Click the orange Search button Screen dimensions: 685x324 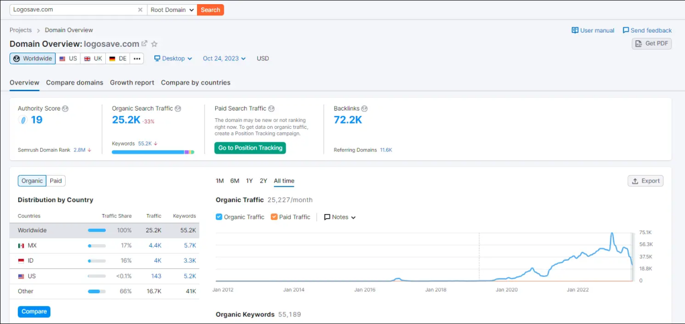[x=211, y=9]
